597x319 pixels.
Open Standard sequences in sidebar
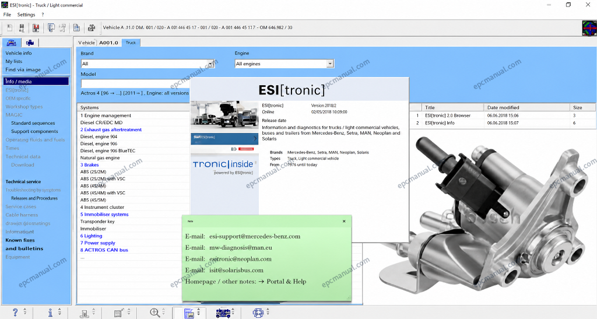pyautogui.click(x=33, y=123)
